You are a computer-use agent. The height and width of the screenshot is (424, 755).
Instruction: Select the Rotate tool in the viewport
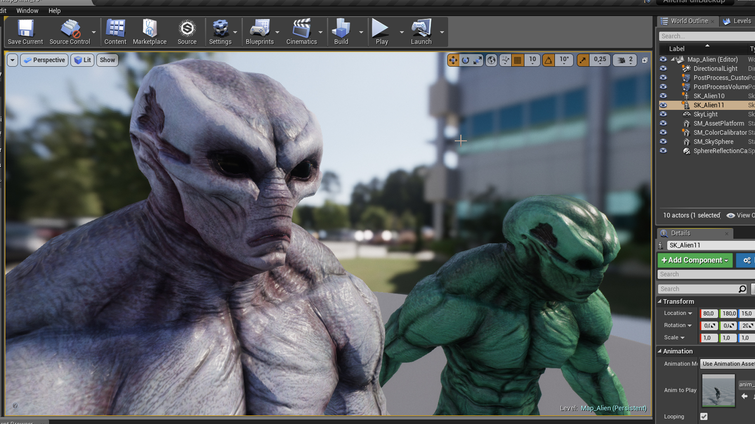pos(466,60)
